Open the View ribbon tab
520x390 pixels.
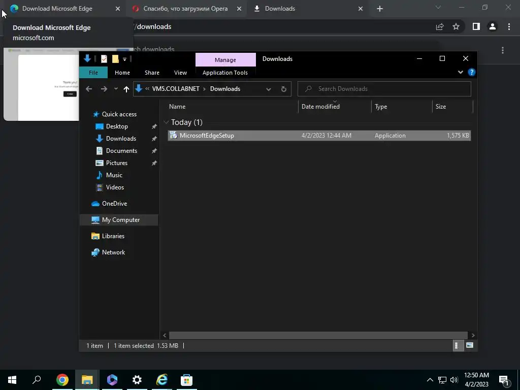(x=180, y=72)
